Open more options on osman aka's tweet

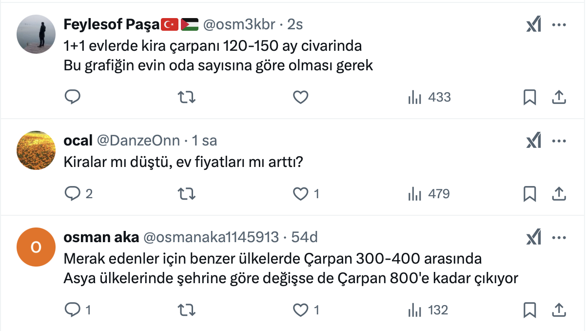pyautogui.click(x=558, y=238)
